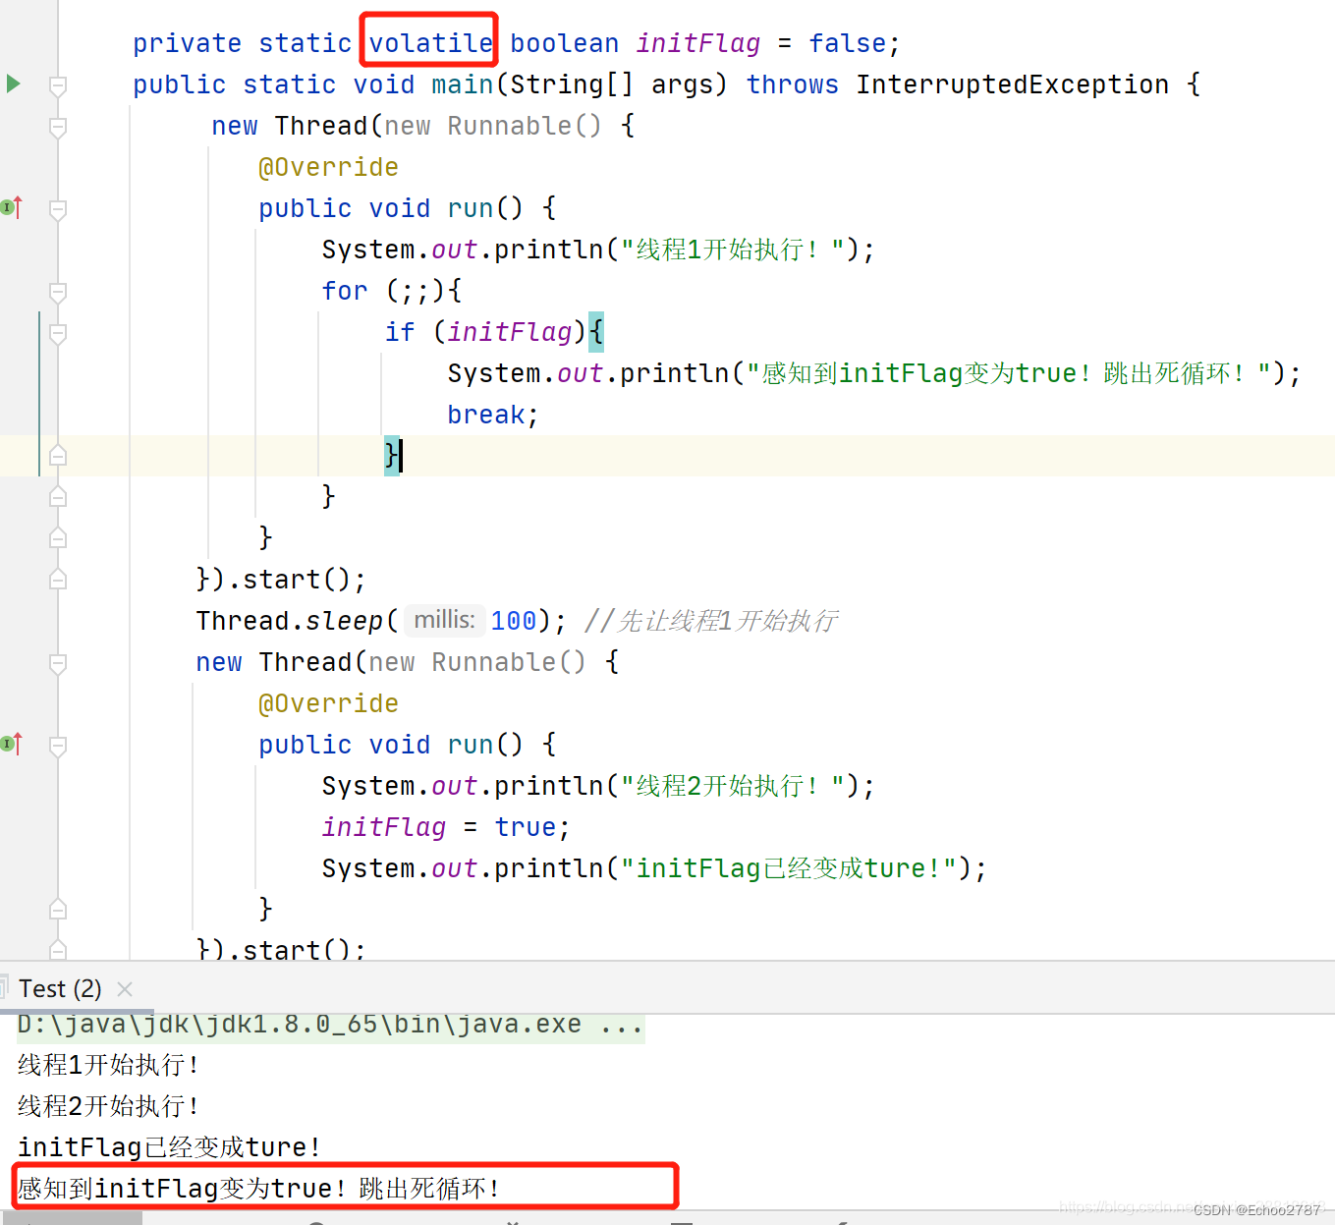Click fold end marker closing thread 2's run()
The width and height of the screenshot is (1335, 1225).
(58, 909)
